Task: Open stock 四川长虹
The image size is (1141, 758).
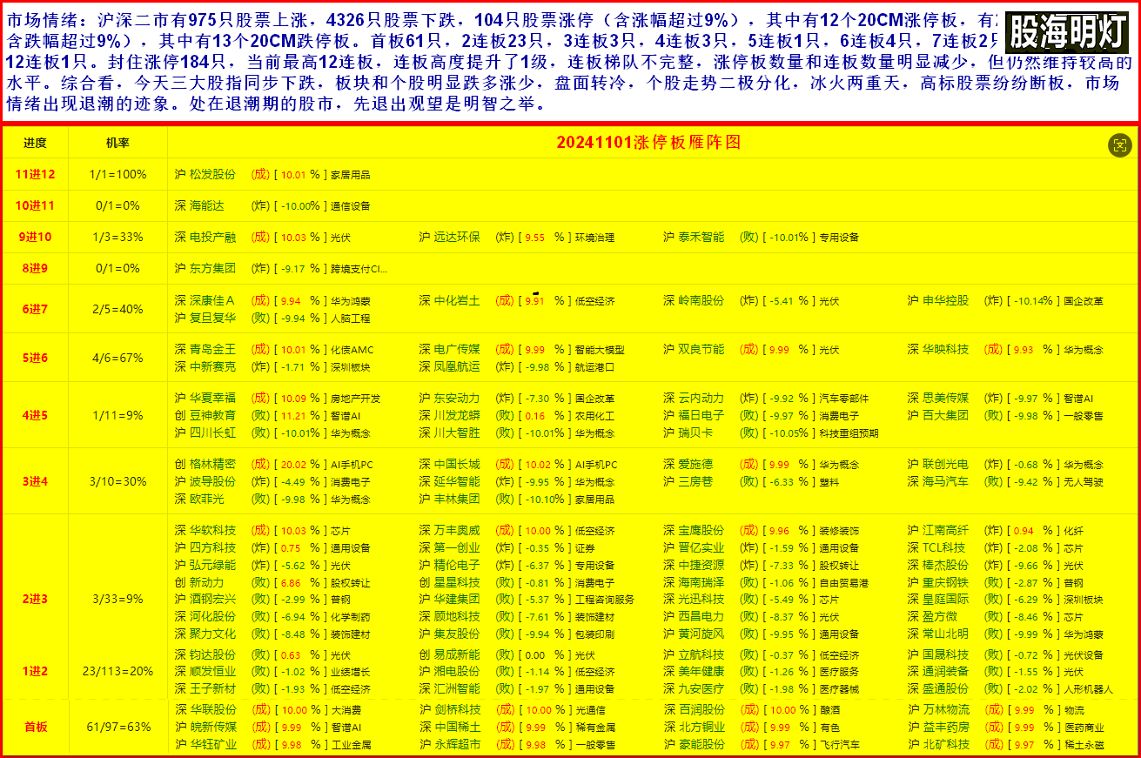Action: point(212,433)
